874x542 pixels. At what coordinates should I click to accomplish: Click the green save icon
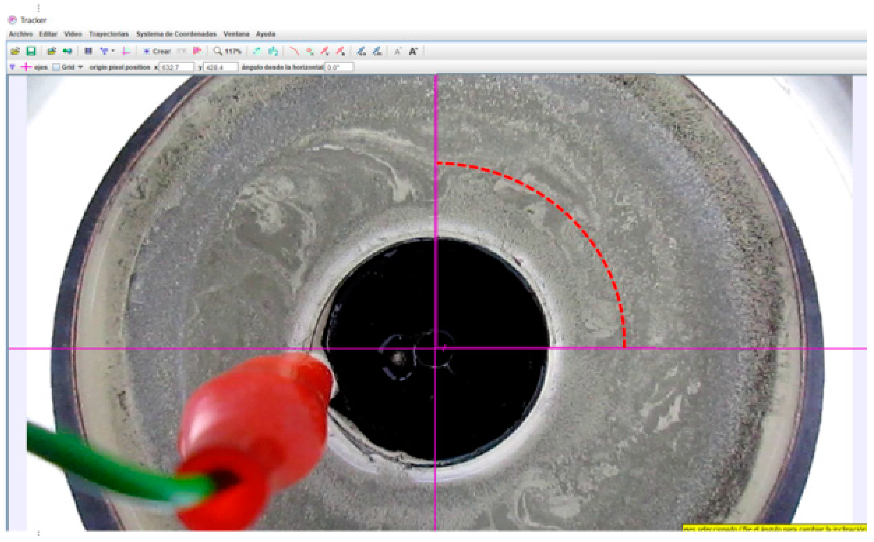click(31, 51)
